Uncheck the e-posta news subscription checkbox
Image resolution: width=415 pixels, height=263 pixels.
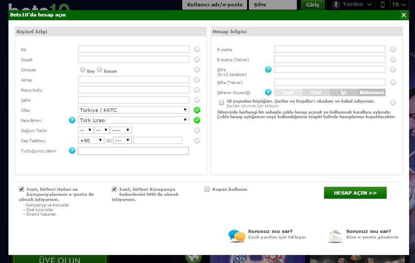(x=22, y=189)
